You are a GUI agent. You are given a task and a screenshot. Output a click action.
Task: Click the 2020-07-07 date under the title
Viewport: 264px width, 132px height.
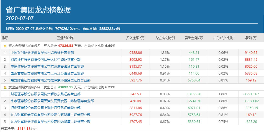20,19
